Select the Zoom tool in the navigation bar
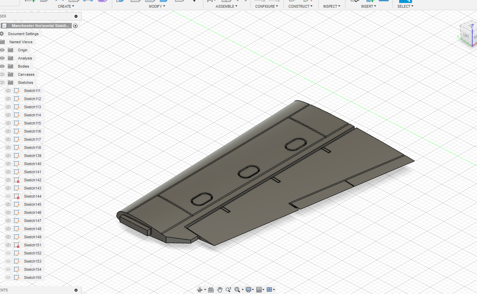This screenshot has height=294, width=477. (x=228, y=290)
